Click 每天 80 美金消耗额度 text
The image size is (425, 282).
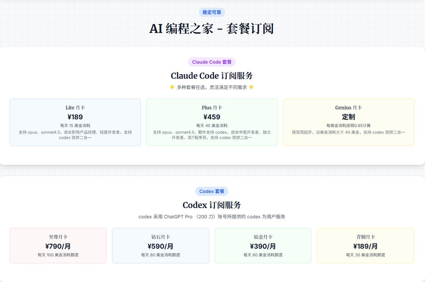click(x=160, y=255)
